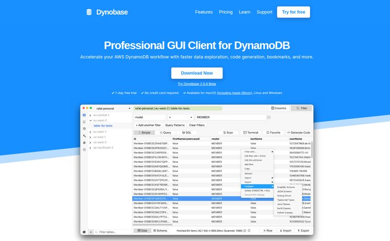
Task: Open the Export submenu in context menu
Action: click(257, 182)
